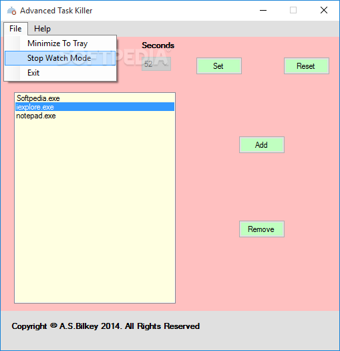Select Softpedia.exe in the list
The image size is (340, 351).
click(95, 98)
